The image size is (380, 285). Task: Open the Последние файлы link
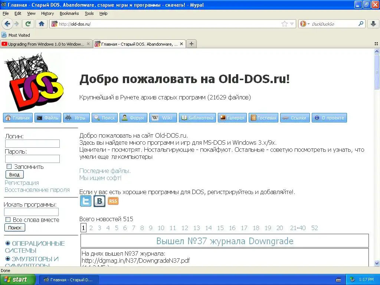click(x=105, y=171)
